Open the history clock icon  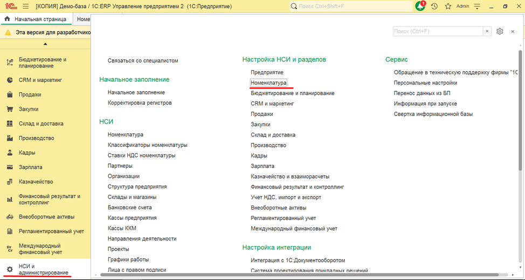434,6
